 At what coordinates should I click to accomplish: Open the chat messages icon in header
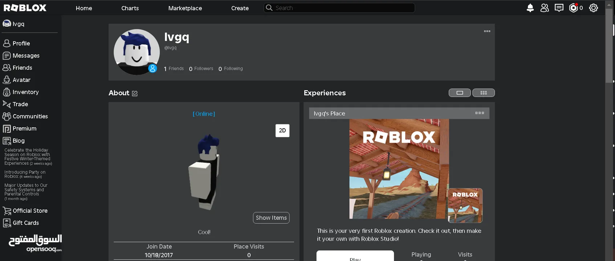pyautogui.click(x=559, y=8)
